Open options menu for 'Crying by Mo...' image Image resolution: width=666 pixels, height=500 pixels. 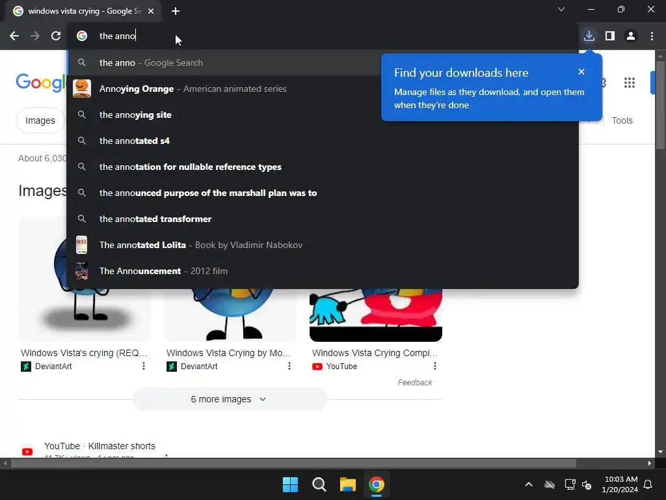(x=289, y=366)
